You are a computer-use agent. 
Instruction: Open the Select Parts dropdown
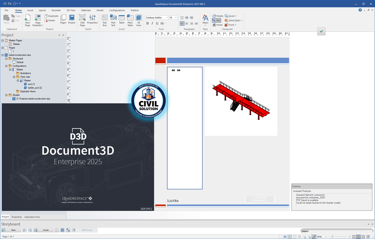click(x=233, y=20)
